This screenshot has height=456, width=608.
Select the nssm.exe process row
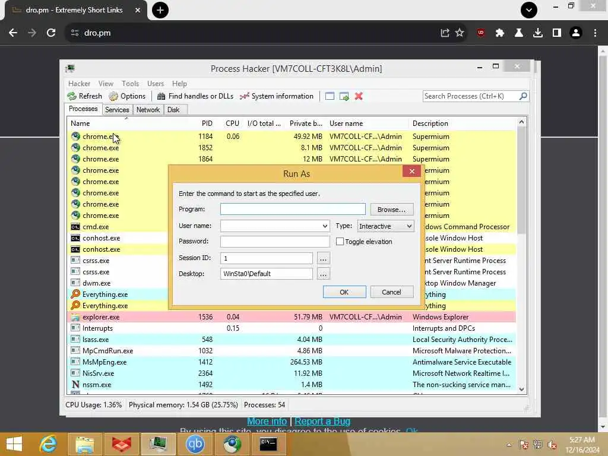click(x=292, y=385)
